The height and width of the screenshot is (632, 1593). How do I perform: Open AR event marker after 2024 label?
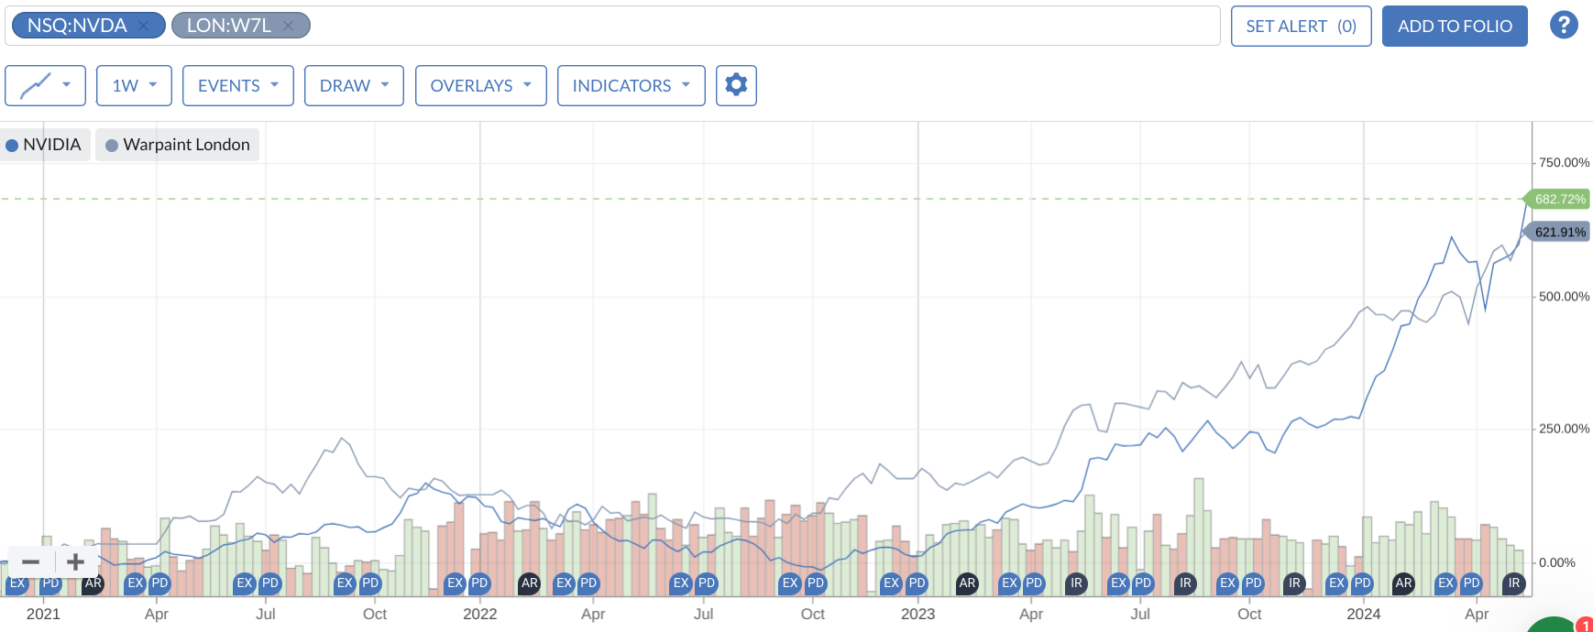(1403, 583)
